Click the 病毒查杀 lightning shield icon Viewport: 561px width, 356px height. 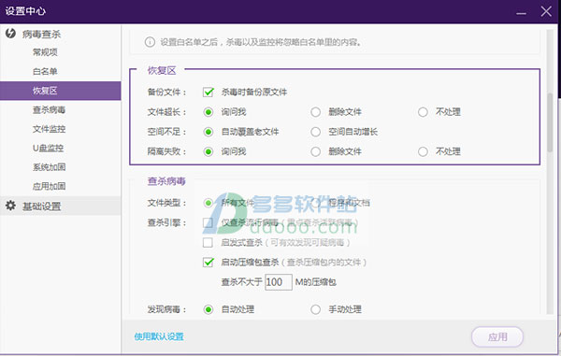click(10, 34)
